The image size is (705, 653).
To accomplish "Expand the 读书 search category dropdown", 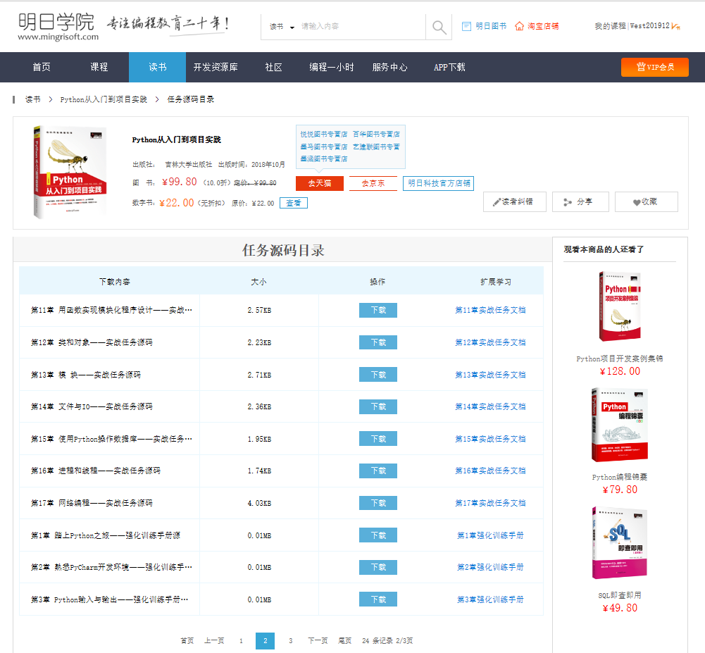I will point(282,27).
